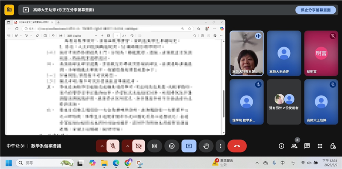Open host controls lock icon
This screenshot has height=169, width=342.
[x=333, y=146]
